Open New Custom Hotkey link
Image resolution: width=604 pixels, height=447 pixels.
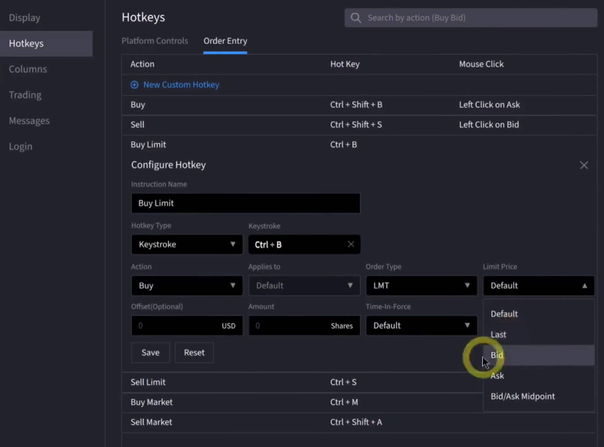pos(181,85)
